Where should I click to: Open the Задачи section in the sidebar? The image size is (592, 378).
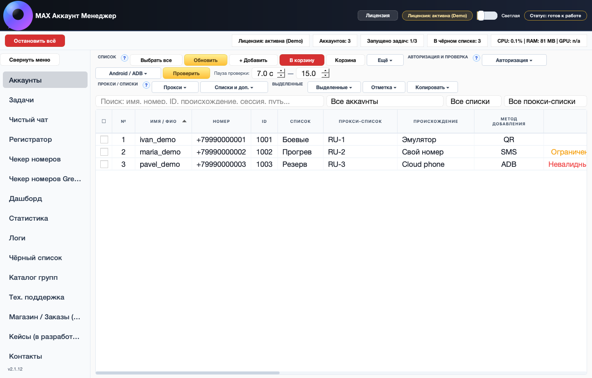pyautogui.click(x=21, y=100)
